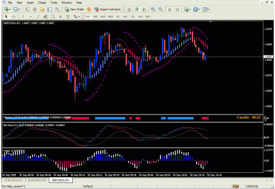Viewport: 275px width, 189px height.
Task: Open the Charts menu
Action: click(x=42, y=3)
